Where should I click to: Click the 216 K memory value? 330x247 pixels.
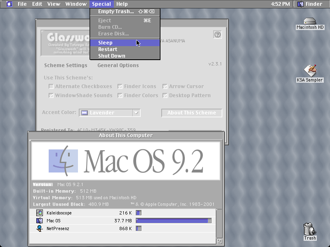pos(125,213)
